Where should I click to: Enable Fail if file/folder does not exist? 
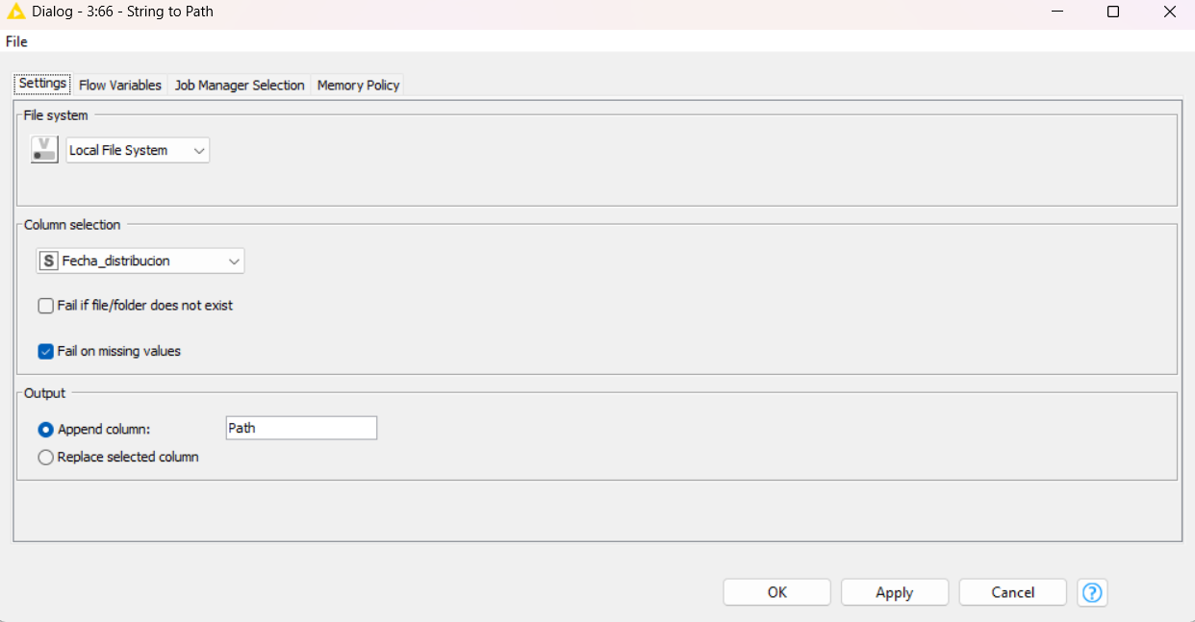tap(46, 306)
